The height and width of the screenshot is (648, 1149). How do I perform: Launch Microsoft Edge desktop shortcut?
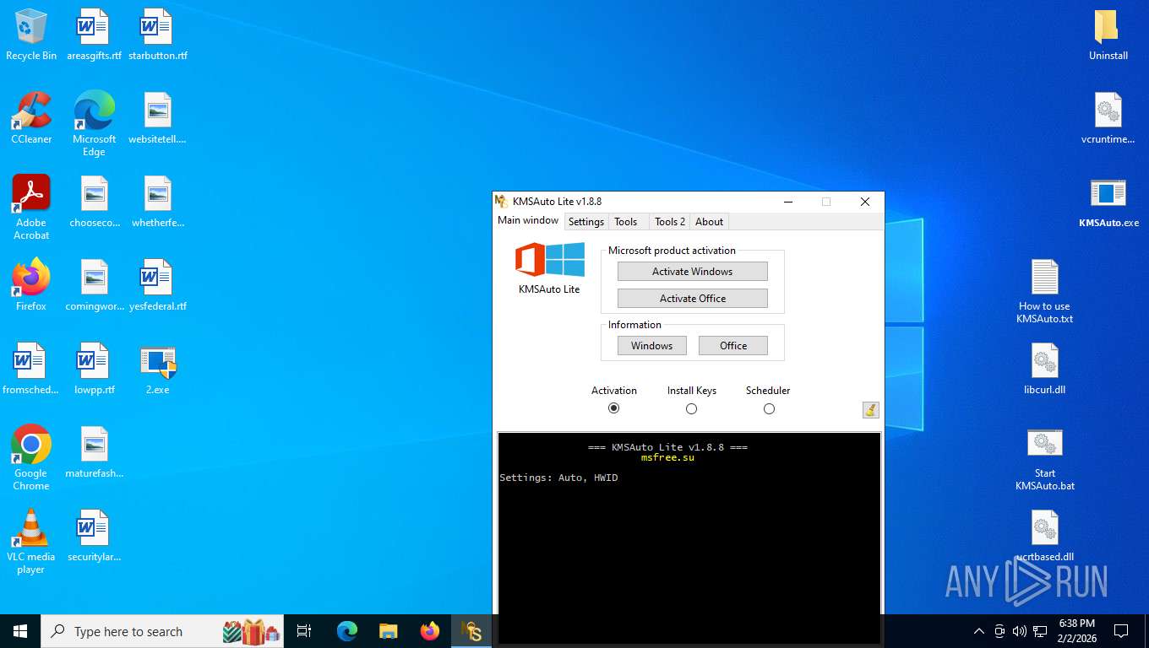click(94, 124)
